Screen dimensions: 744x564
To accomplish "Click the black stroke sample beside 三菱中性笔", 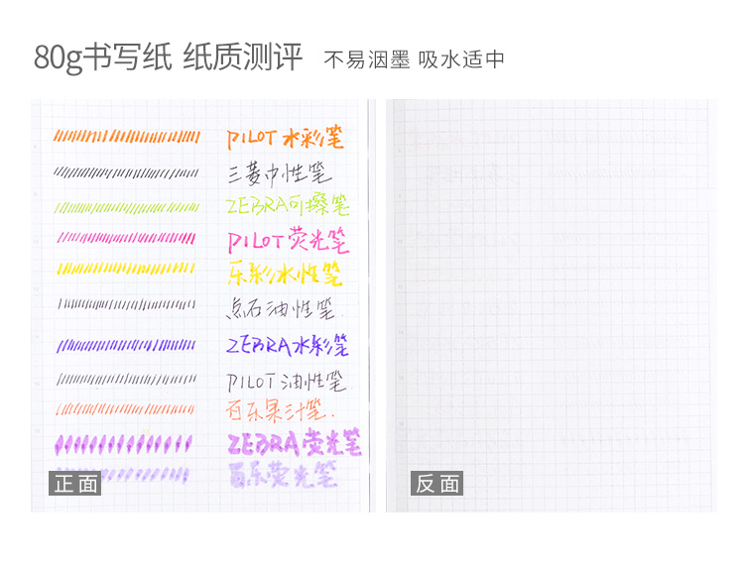I will coord(126,173).
